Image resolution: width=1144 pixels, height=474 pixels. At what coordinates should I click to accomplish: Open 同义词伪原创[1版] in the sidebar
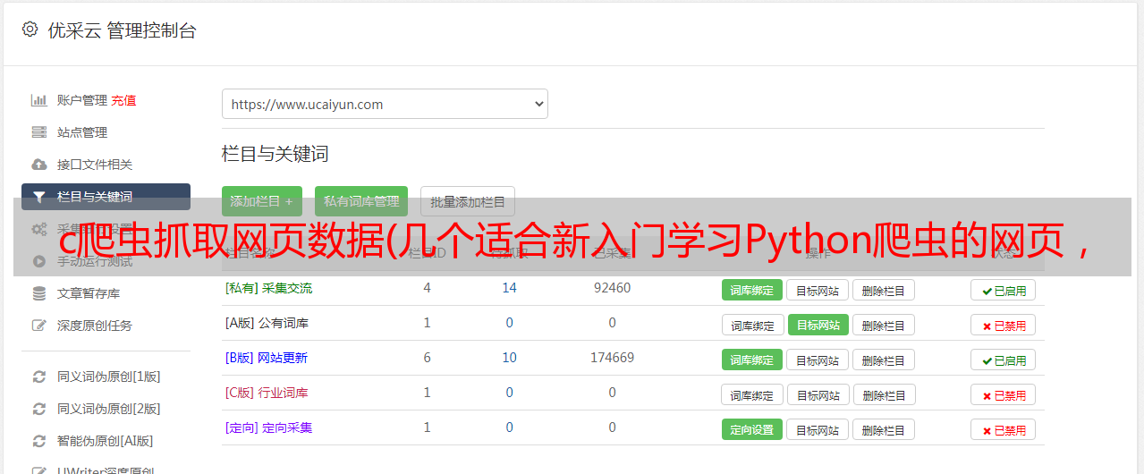pyautogui.click(x=109, y=377)
